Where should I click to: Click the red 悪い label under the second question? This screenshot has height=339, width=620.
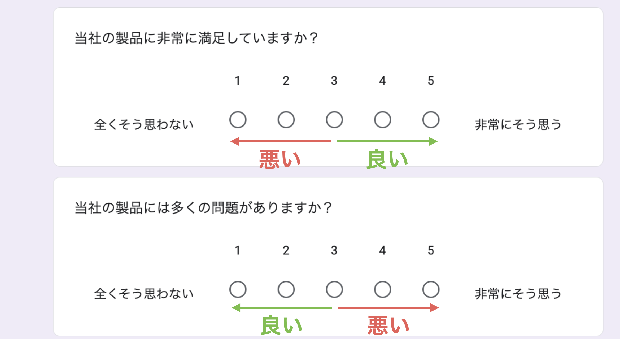[388, 325]
